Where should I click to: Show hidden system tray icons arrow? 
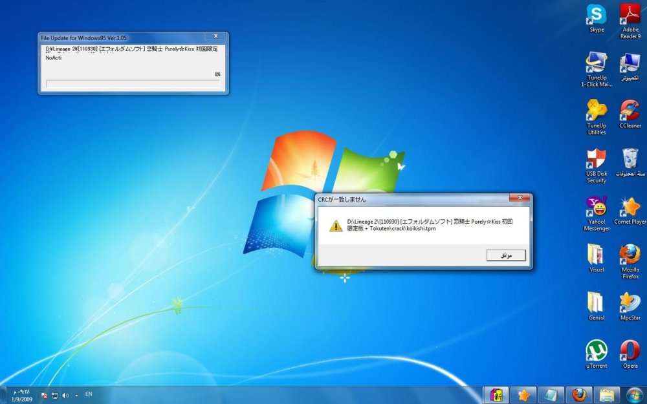(77, 394)
